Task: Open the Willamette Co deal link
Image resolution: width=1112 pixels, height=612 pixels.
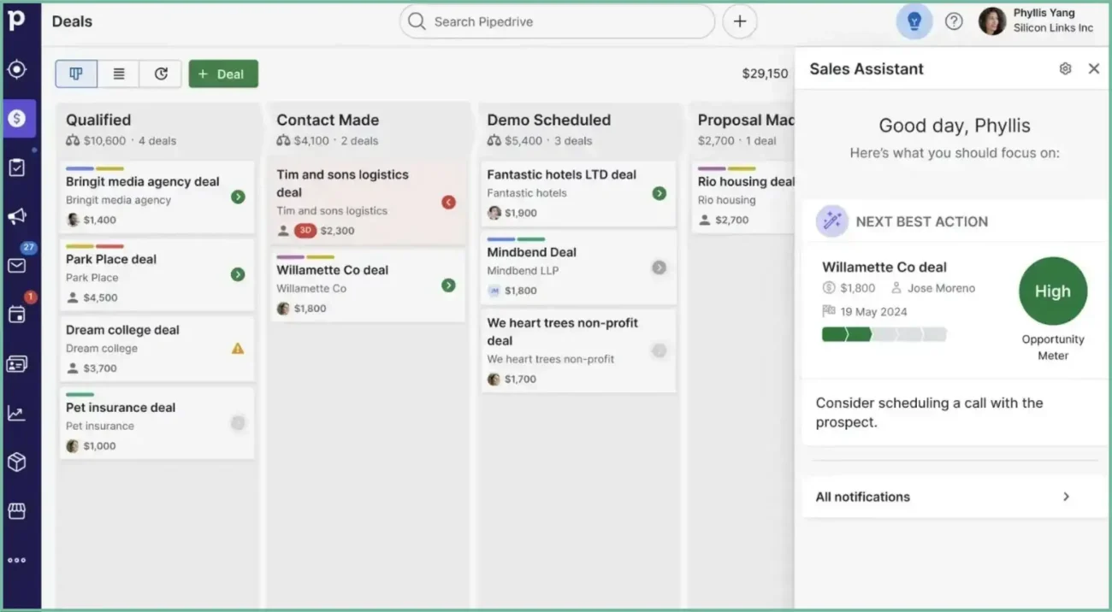Action: [884, 267]
